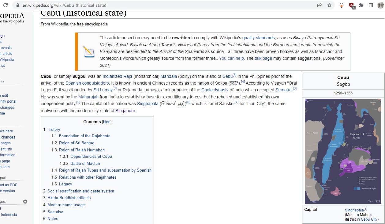Viewport: 385px width, 224px height.
Task: Open the Cebu City infobox link
Action: pos(369,219)
